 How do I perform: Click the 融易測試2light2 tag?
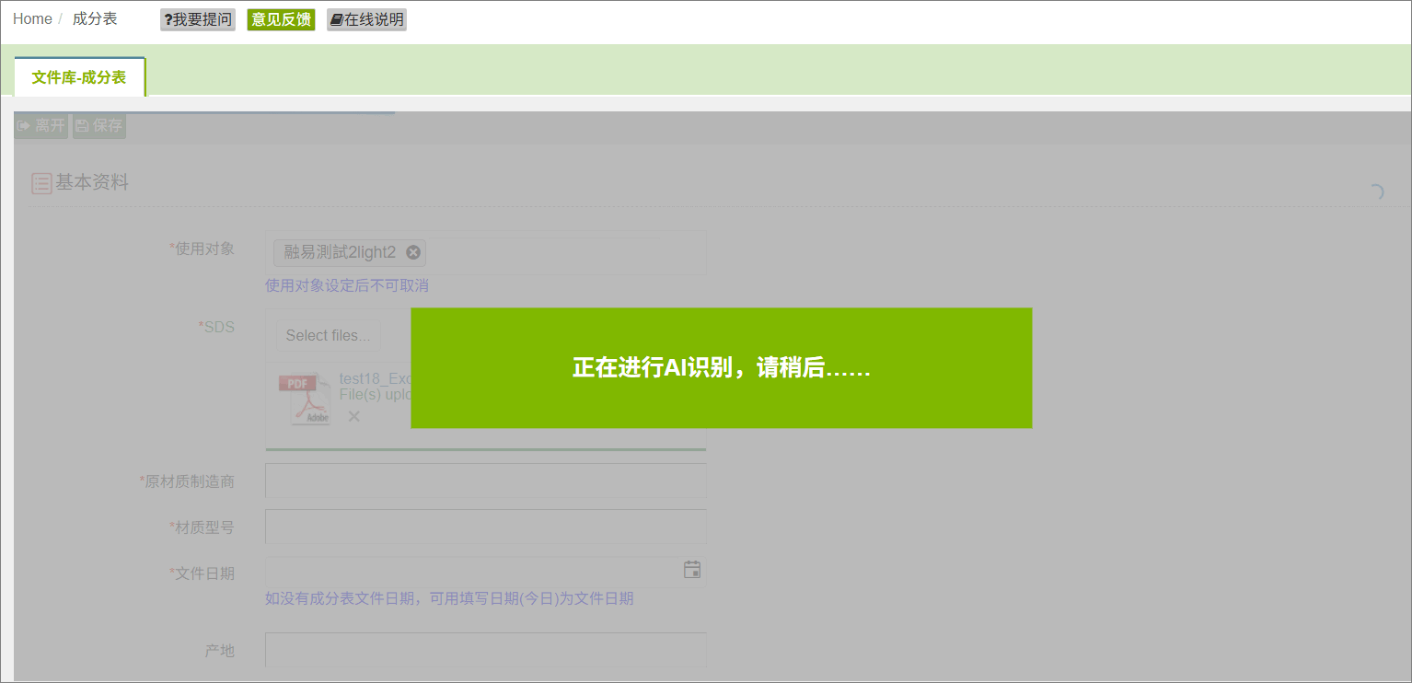pyautogui.click(x=350, y=253)
